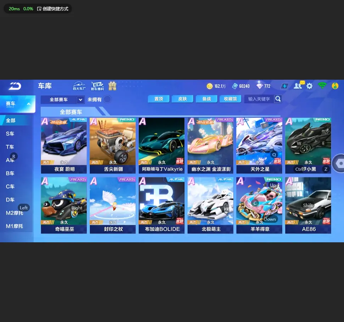Click the green Wi-Fi signal icon
Viewport: 344px width, 322px height.
tap(322, 86)
